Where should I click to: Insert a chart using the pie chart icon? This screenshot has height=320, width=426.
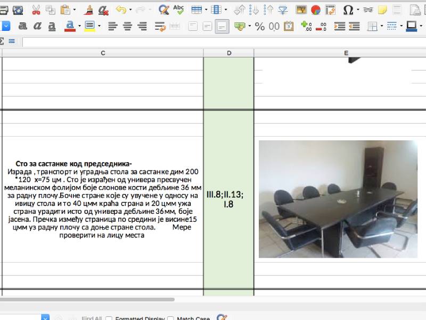[315, 9]
